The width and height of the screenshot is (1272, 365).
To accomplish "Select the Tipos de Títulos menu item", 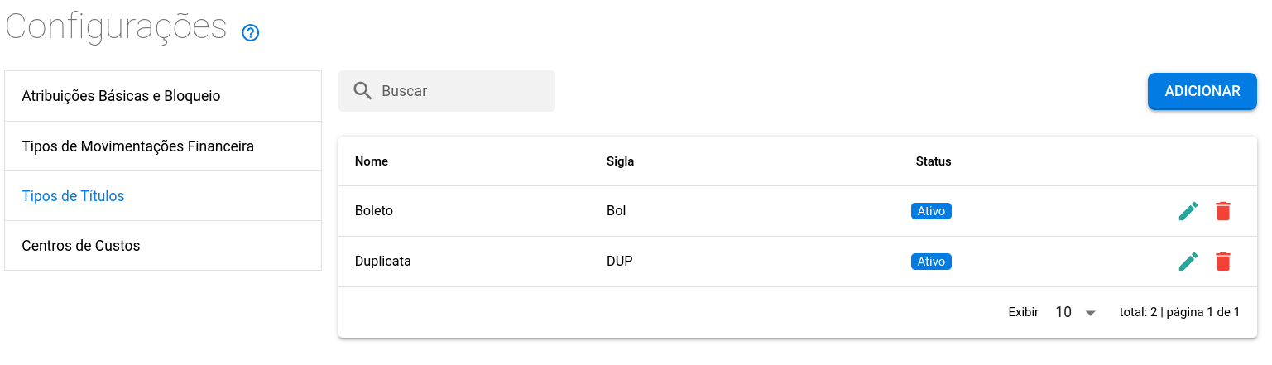I will pos(73,196).
